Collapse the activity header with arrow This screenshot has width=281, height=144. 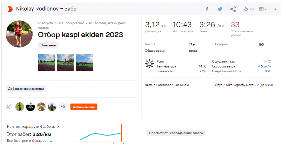tap(275, 9)
